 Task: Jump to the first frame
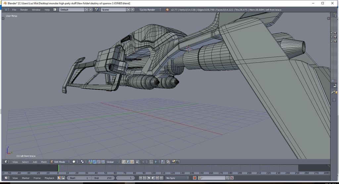point(140,178)
